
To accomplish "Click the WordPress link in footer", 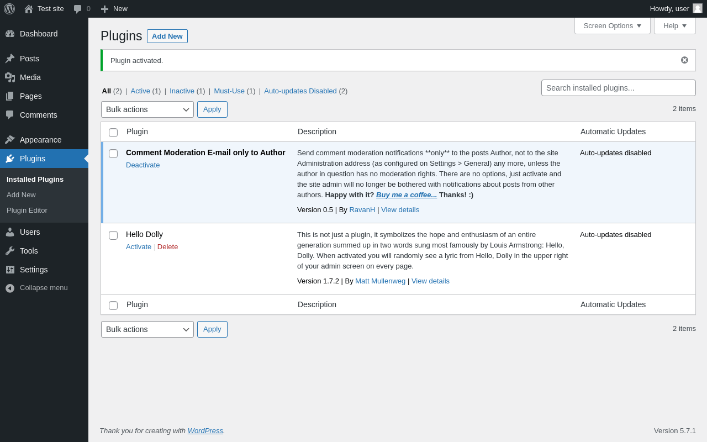I will [205, 431].
